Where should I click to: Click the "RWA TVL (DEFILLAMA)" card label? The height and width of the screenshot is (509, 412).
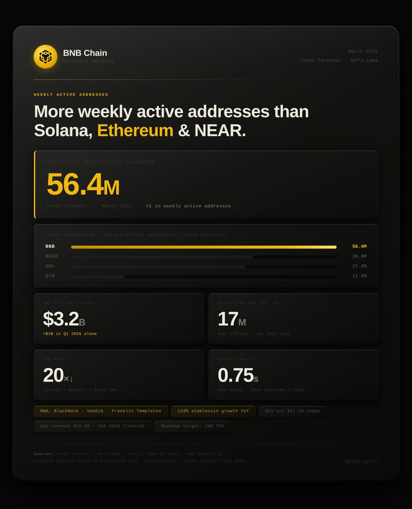(x=70, y=303)
